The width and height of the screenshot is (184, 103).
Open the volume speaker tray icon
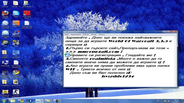[169, 101]
